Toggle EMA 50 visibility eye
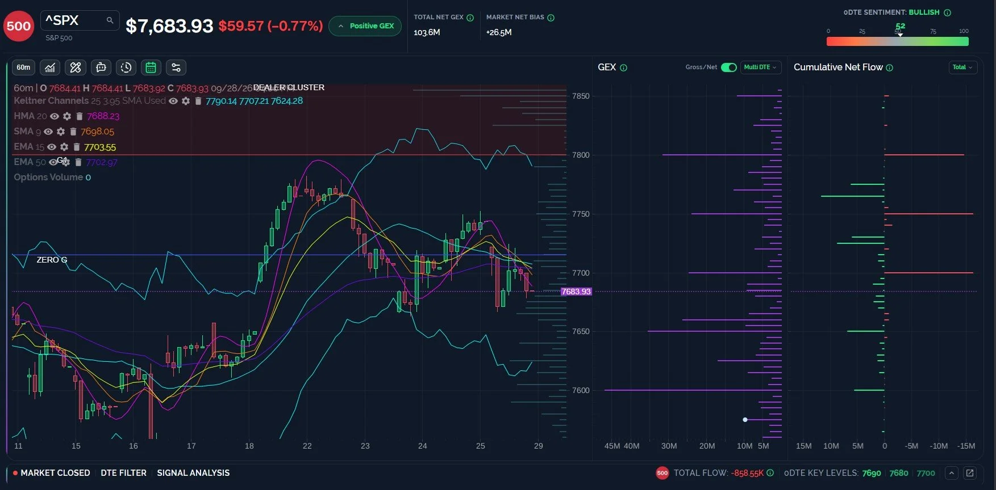Image resolution: width=996 pixels, height=490 pixels. click(x=53, y=162)
